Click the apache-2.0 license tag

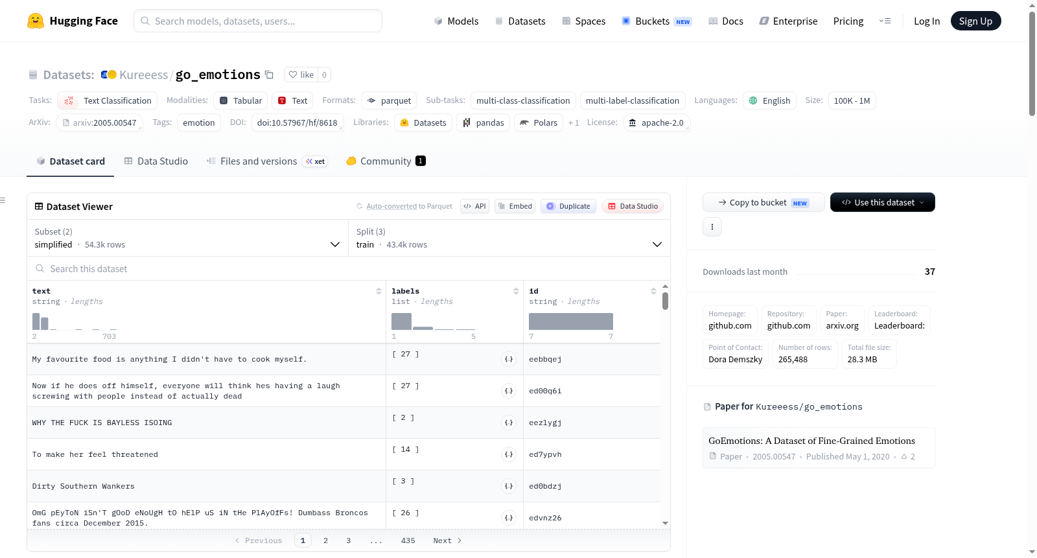(657, 122)
